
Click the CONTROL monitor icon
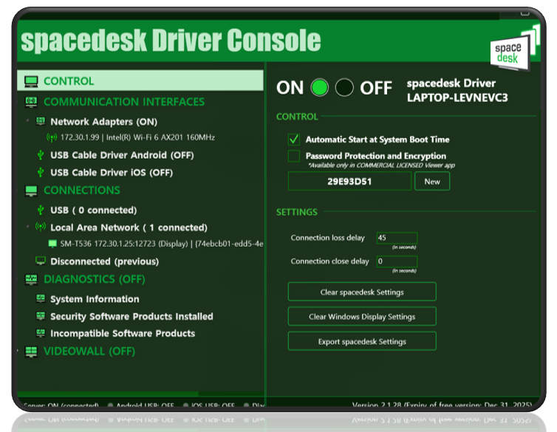31,81
